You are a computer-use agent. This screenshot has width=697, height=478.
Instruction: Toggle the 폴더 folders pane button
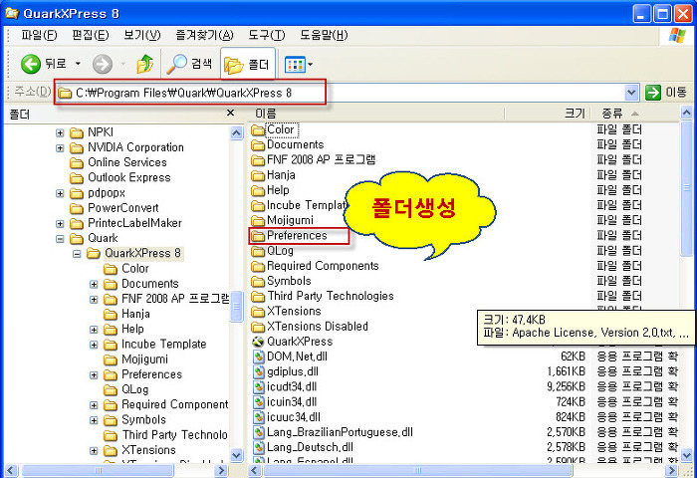248,65
